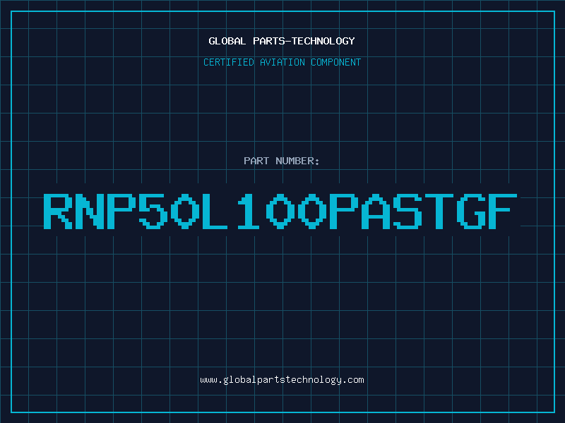This screenshot has height=423, width=565.
Task: Click the word AVIATION in the subtitle
Action: 282,62
